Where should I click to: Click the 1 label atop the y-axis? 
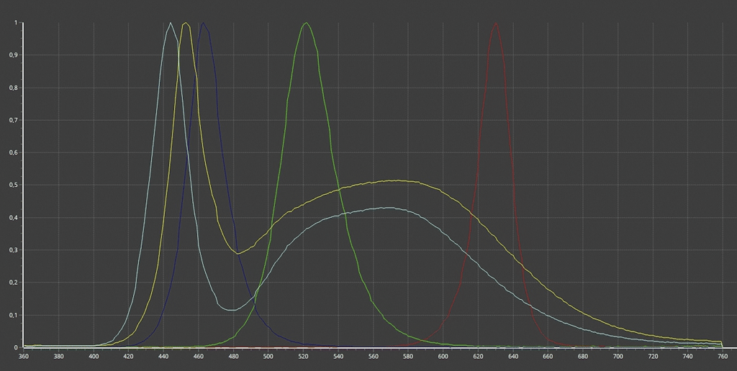(15, 22)
